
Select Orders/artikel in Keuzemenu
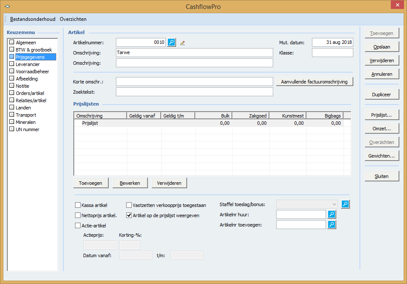click(30, 93)
